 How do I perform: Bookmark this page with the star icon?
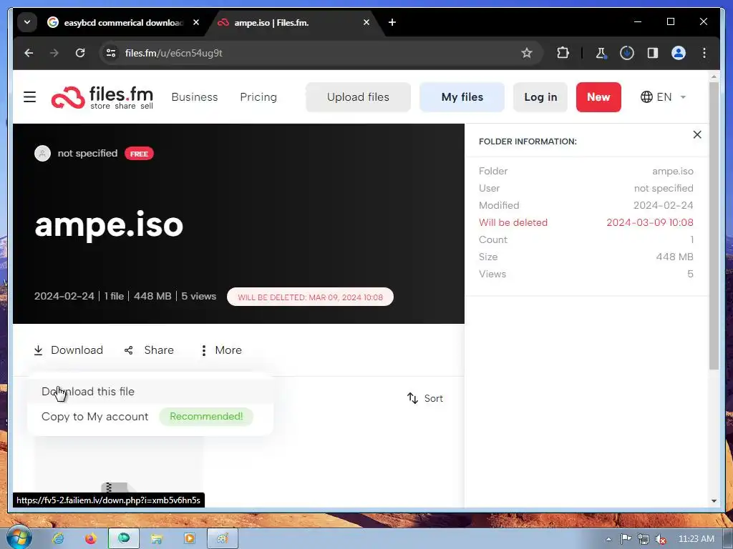[x=527, y=53]
